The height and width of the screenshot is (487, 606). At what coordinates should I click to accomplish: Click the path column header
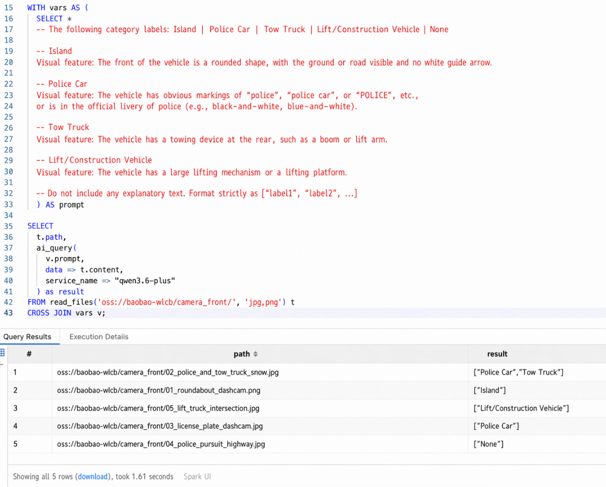[x=242, y=354]
